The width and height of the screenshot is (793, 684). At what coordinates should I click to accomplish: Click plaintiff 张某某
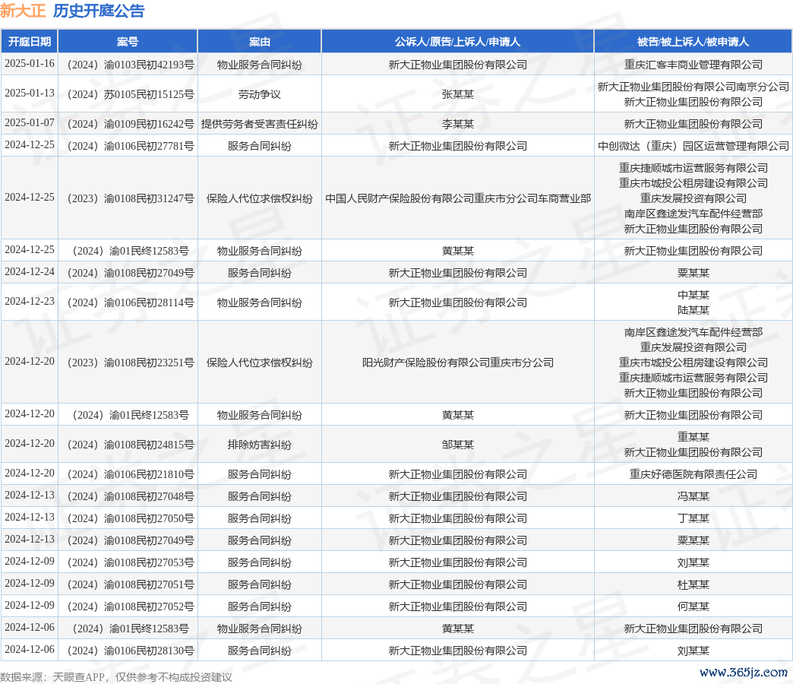pyautogui.click(x=458, y=94)
